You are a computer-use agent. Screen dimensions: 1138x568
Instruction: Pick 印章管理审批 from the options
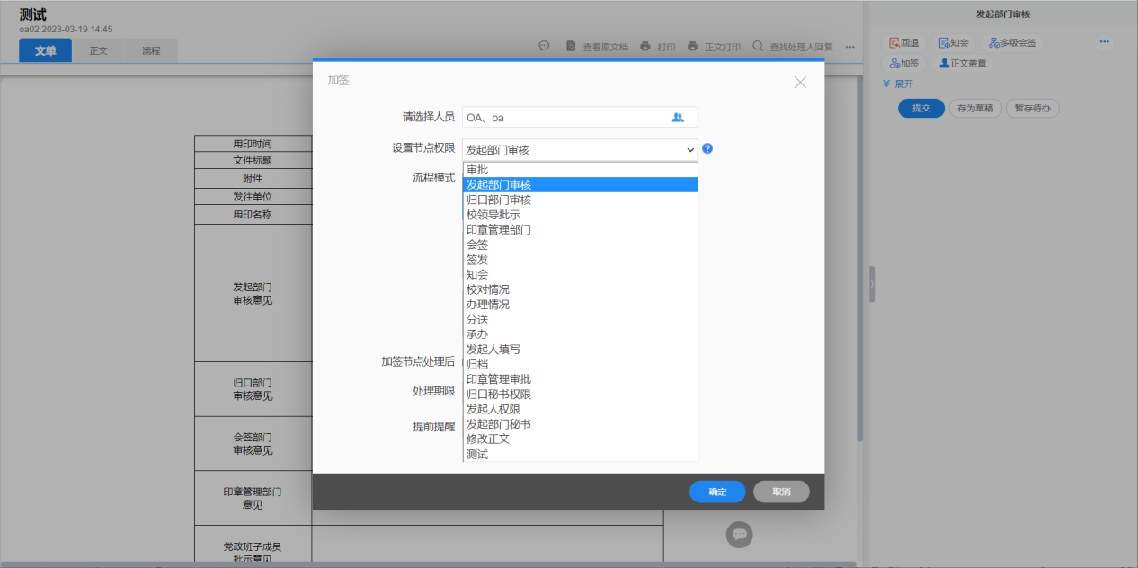pos(580,379)
